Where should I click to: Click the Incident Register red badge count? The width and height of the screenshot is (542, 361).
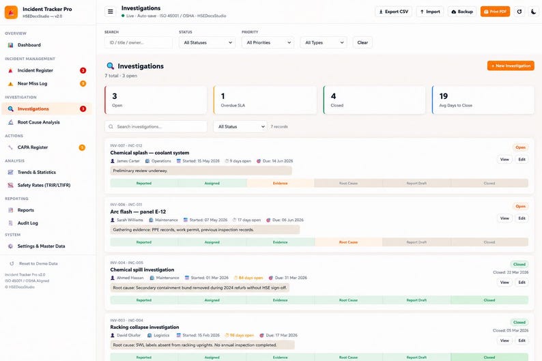pyautogui.click(x=83, y=70)
